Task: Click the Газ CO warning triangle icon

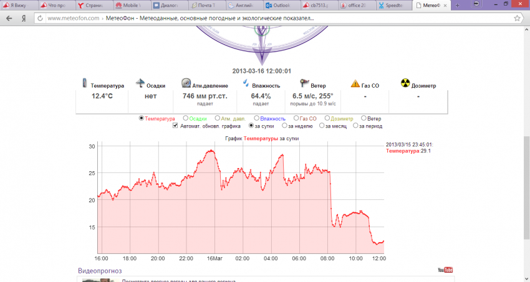Action: [x=355, y=84]
